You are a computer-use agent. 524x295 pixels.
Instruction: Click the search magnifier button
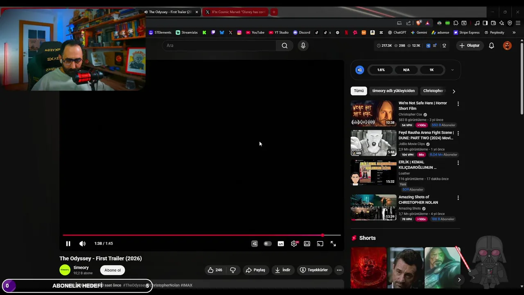coord(285,45)
